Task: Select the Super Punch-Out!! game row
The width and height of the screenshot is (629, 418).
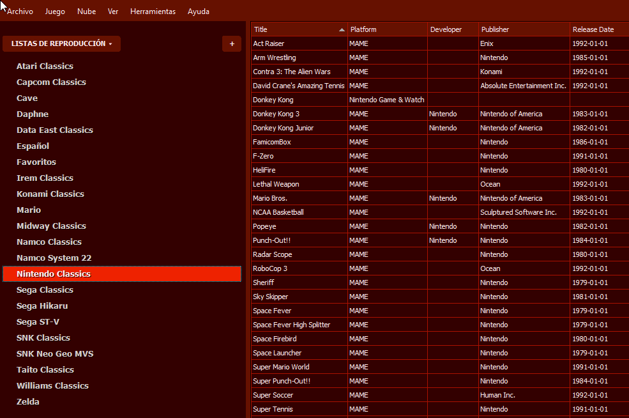Action: (440, 381)
